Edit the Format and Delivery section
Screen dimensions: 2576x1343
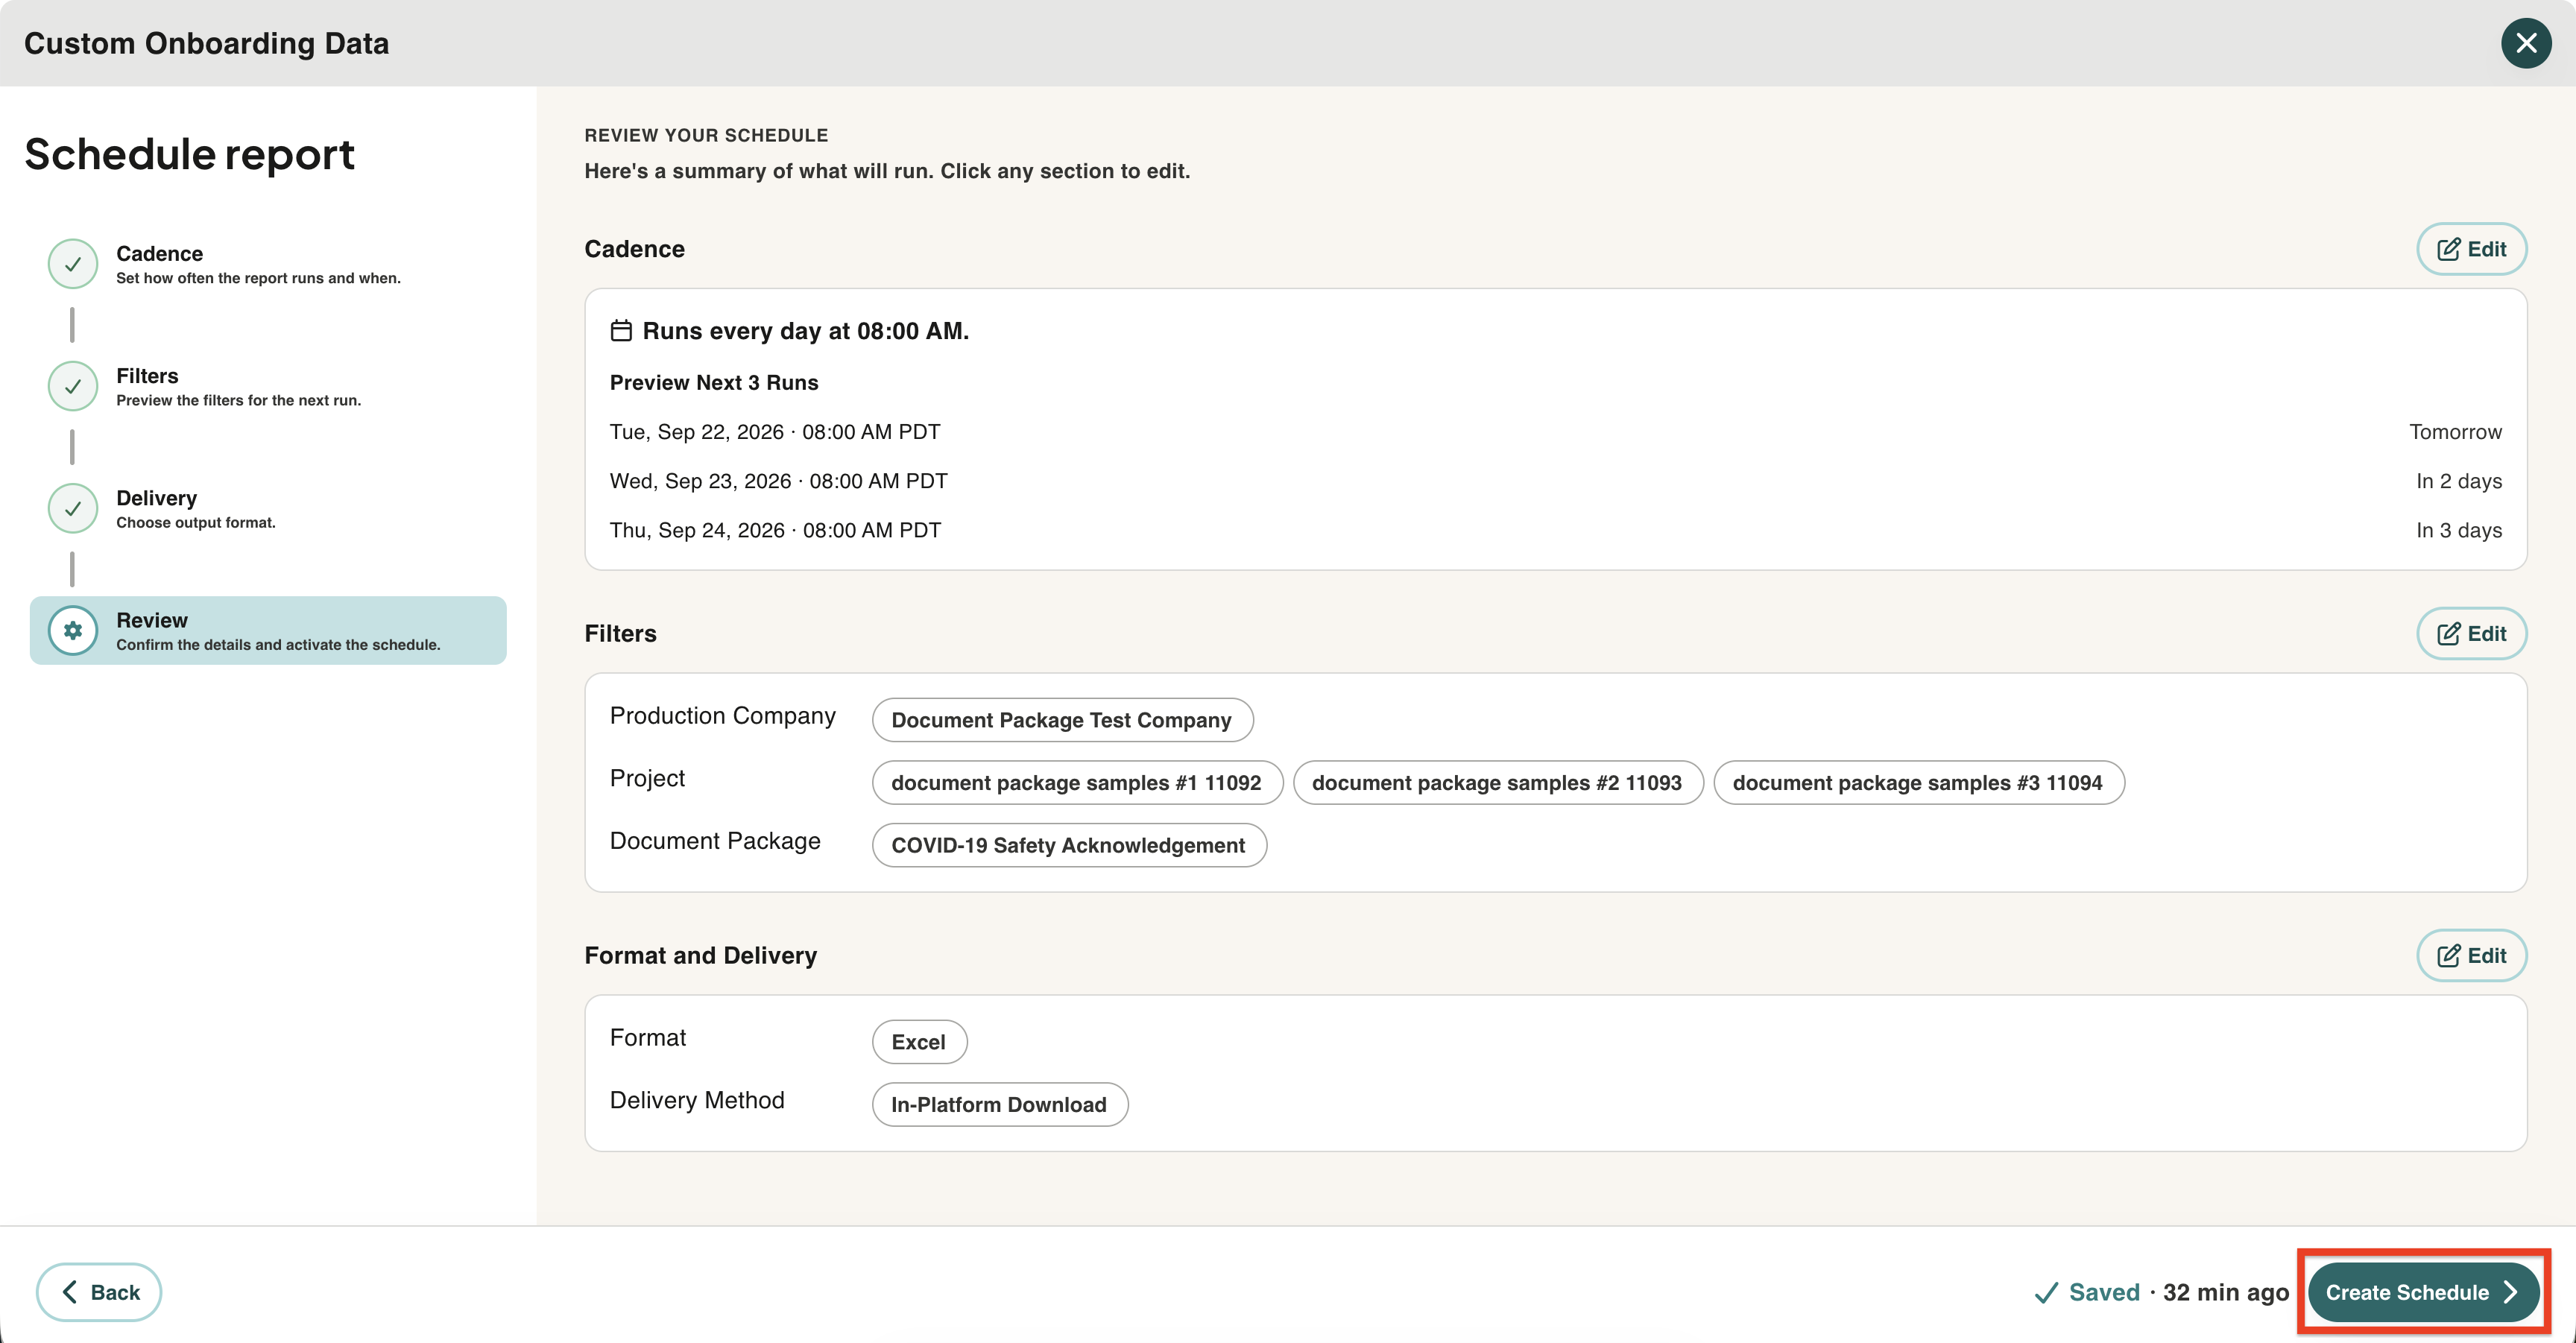point(2471,956)
